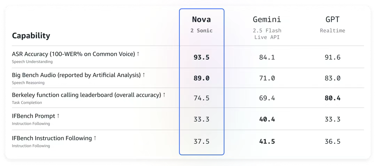376x166 pixels.
Task: Click the Berkeley function calling leaderboard label
Action: [x=89, y=95]
